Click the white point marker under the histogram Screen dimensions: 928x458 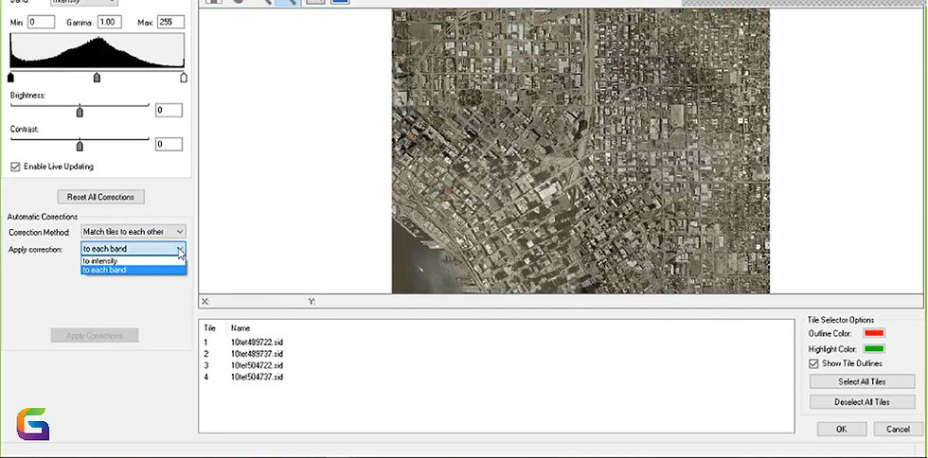(x=184, y=78)
